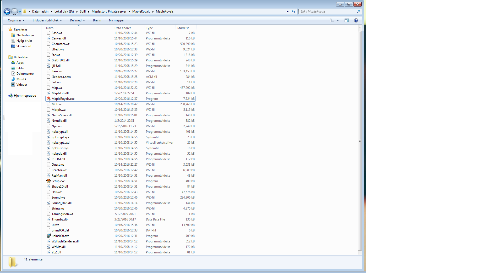This screenshot has height=273, width=501.
Task: Open 'Inkluder i bibliotek' menu
Action: (47, 20)
